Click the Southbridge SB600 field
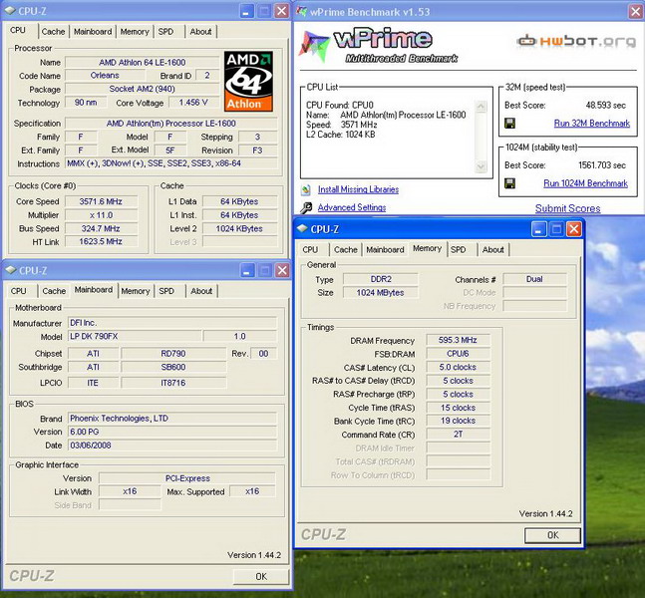The width and height of the screenshot is (645, 598). [173, 368]
